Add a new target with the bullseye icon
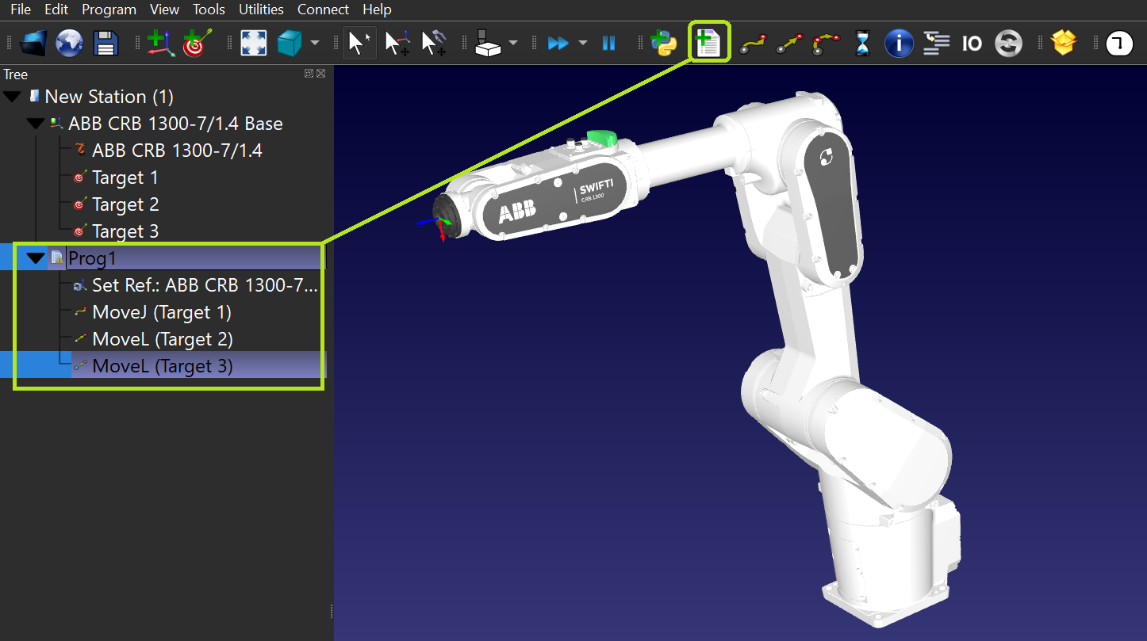 pyautogui.click(x=197, y=43)
